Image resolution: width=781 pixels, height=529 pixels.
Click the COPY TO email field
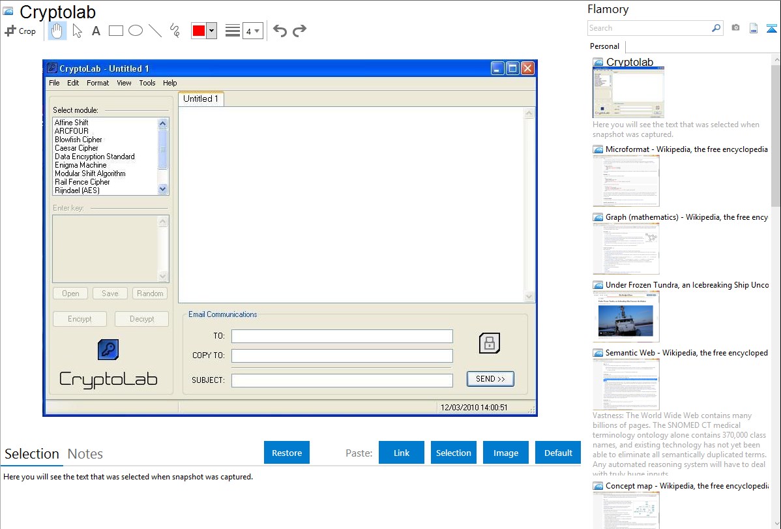(342, 355)
